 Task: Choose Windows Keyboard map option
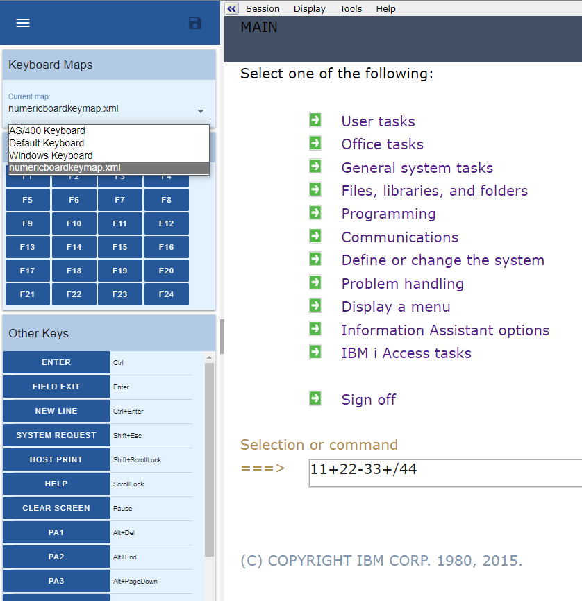pyautogui.click(x=51, y=155)
